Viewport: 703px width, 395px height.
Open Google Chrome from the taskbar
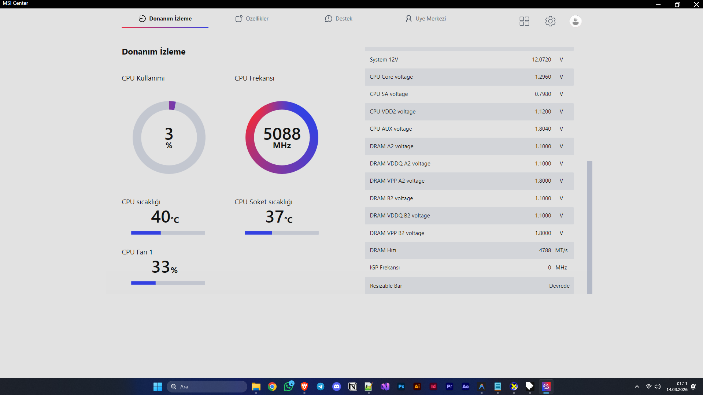[272, 387]
